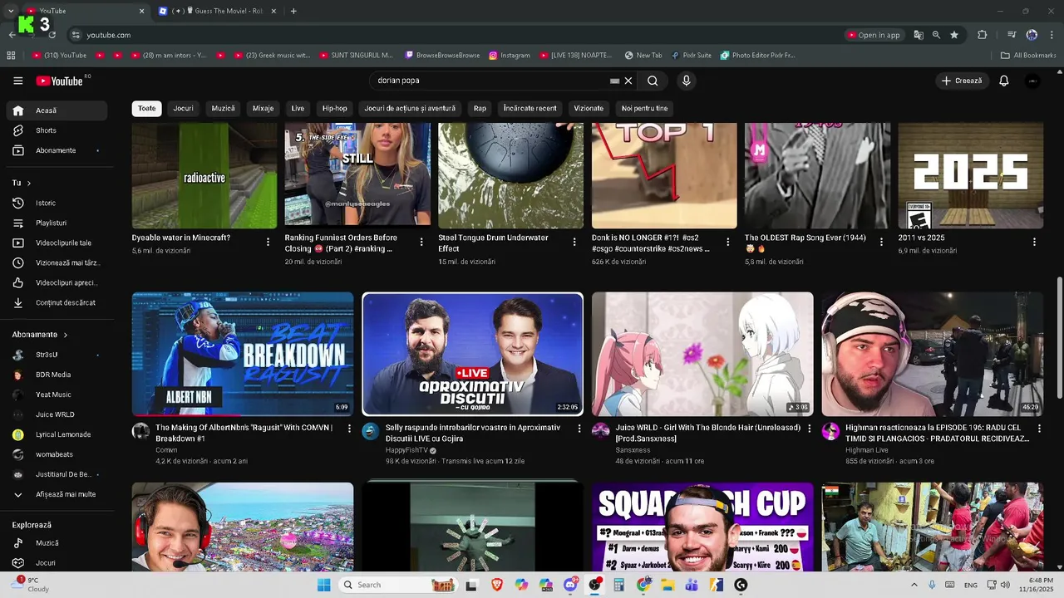The image size is (1064, 598).
Task: Expand the Tu section chevron
Action: tap(28, 183)
